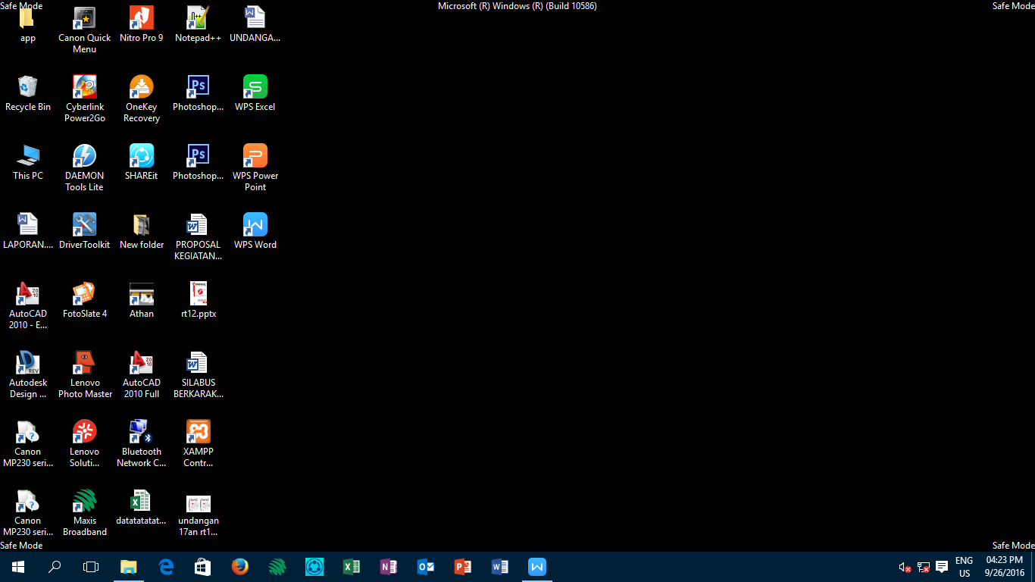This screenshot has width=1035, height=582.
Task: Launch Firefox from the taskbar
Action: click(240, 567)
